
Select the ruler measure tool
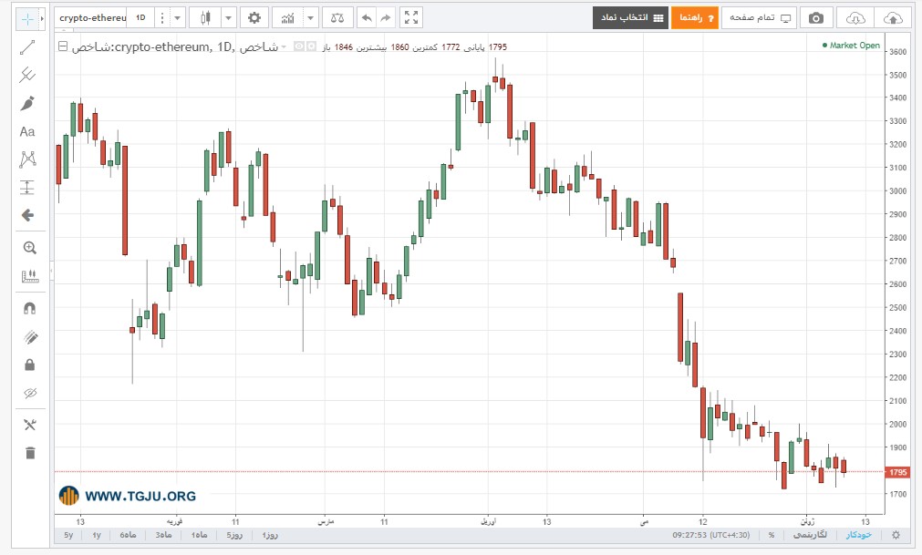[x=29, y=276]
